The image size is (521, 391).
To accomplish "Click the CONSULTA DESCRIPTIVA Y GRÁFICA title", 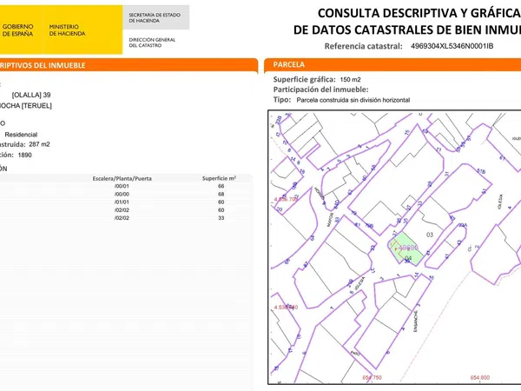I will 419,13.
